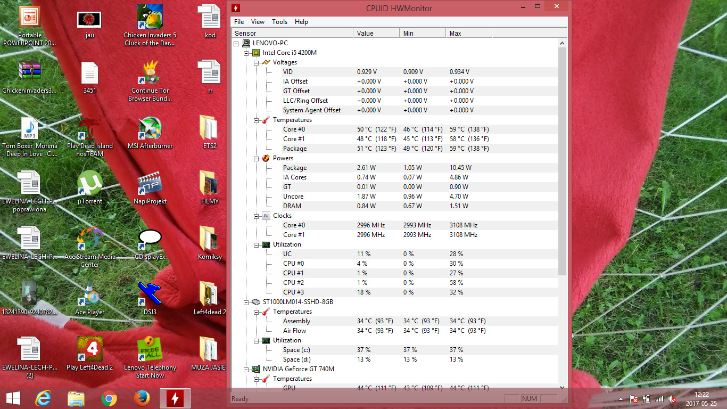Viewport: 727px width, 409px height.
Task: Launch the Play Left4Dead 2 shortcut
Action: 89,355
